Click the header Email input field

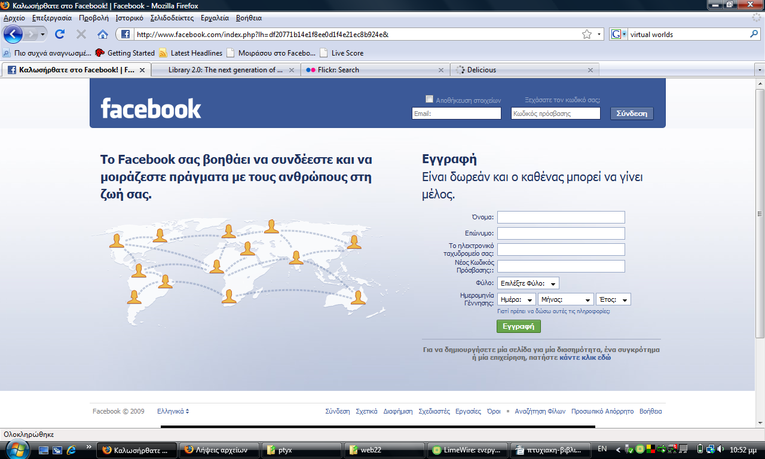[457, 114]
